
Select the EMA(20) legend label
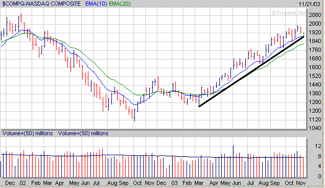point(120,4)
